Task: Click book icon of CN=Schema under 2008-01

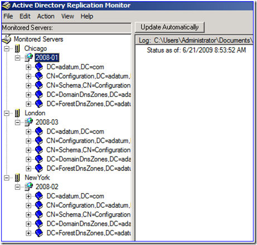Action: click(39, 85)
